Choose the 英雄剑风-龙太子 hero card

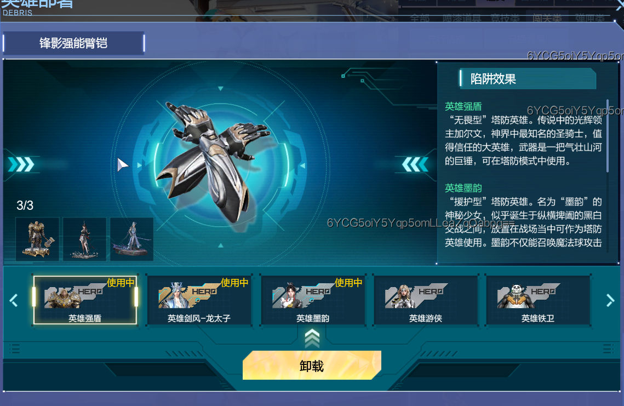[199, 300]
